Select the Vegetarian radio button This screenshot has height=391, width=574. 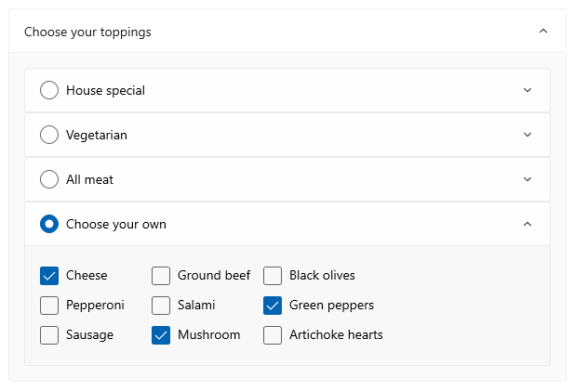[49, 135]
